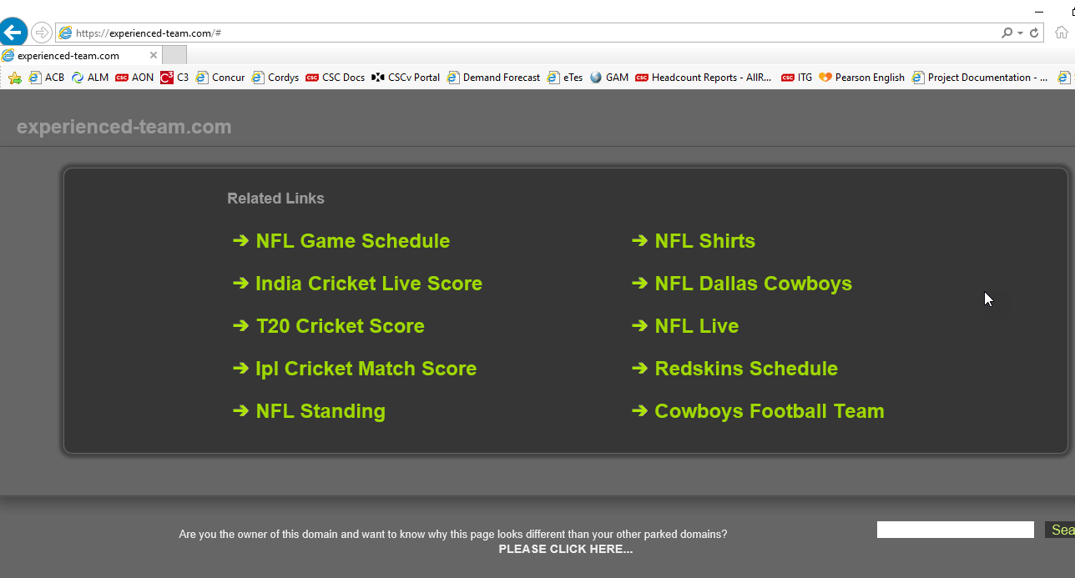
Task: Follow the NFL Dallas Cowboys link
Action: pyautogui.click(x=753, y=284)
